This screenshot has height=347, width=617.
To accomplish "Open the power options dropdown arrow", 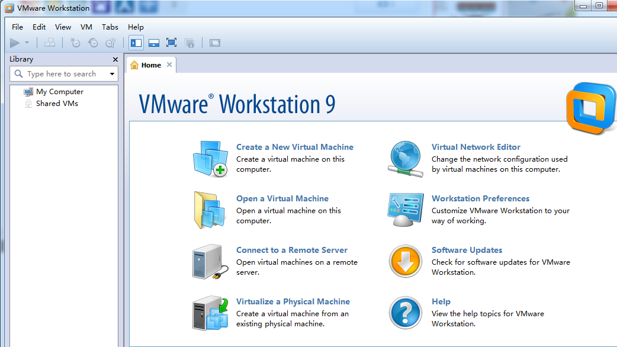I will click(27, 43).
